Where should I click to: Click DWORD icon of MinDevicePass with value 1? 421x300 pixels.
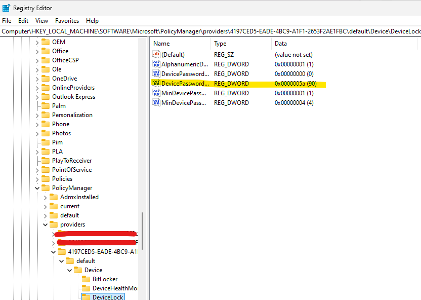[x=156, y=93]
